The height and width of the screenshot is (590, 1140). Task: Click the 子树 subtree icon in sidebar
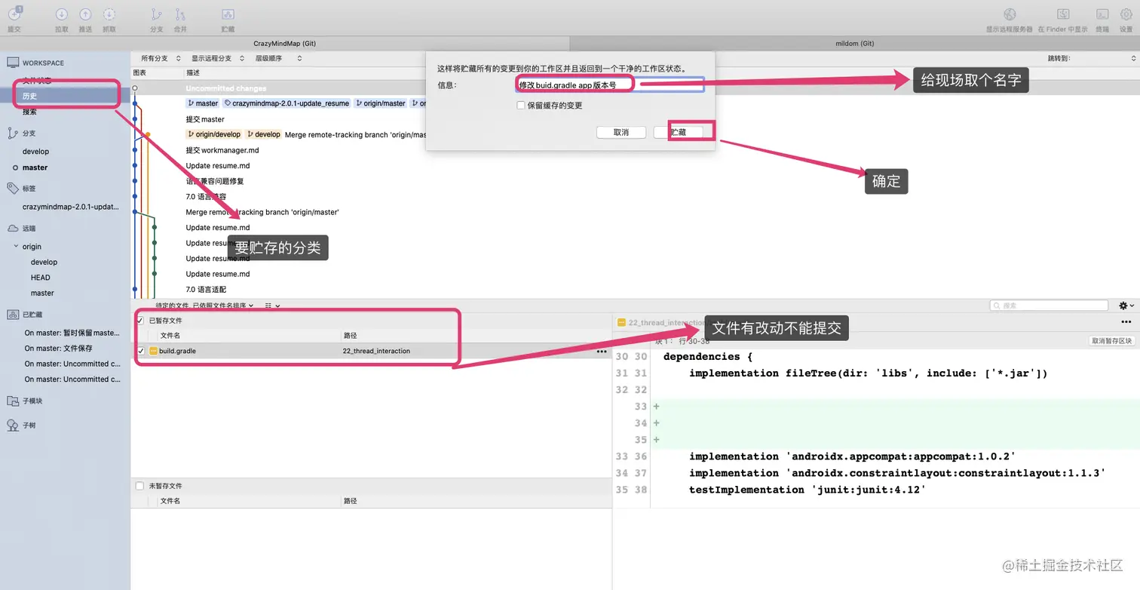pos(12,425)
